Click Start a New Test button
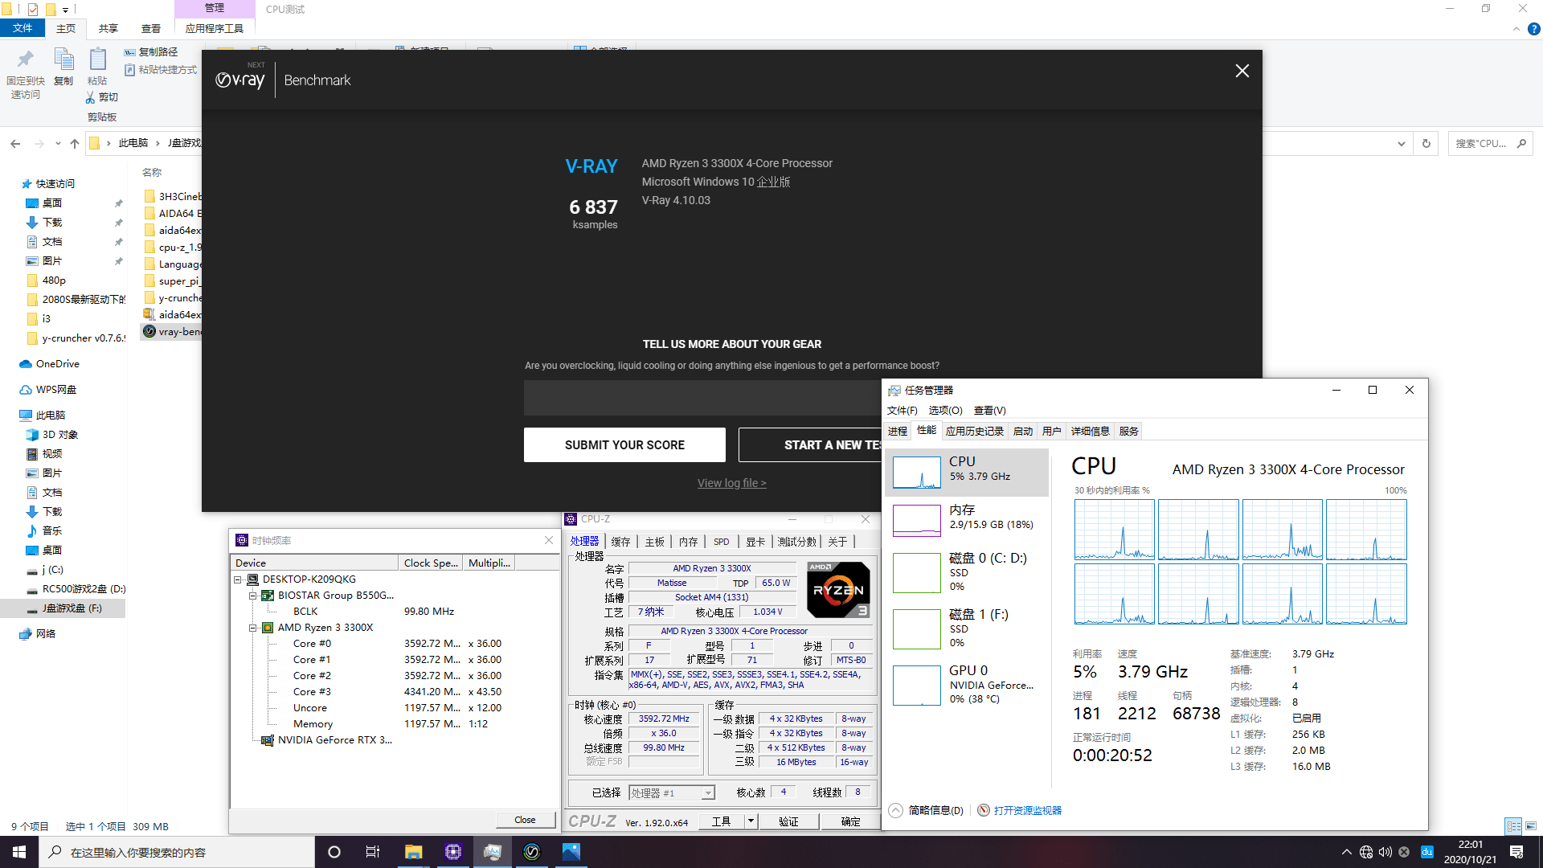 pyautogui.click(x=811, y=444)
